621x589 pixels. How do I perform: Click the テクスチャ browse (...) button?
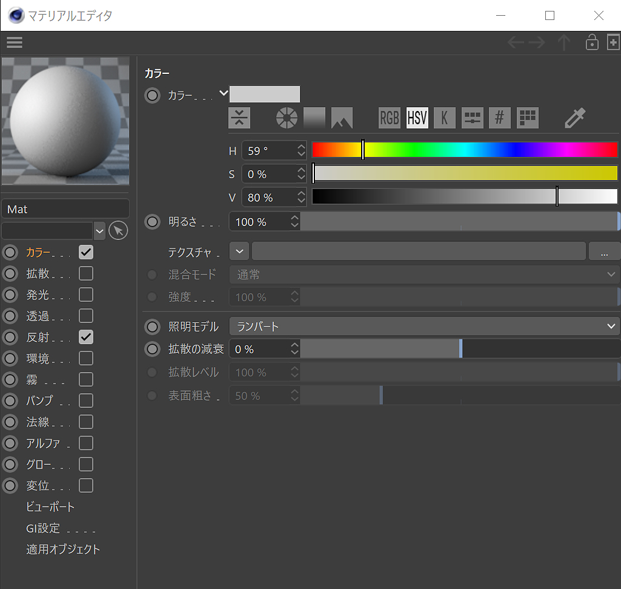pyautogui.click(x=604, y=251)
